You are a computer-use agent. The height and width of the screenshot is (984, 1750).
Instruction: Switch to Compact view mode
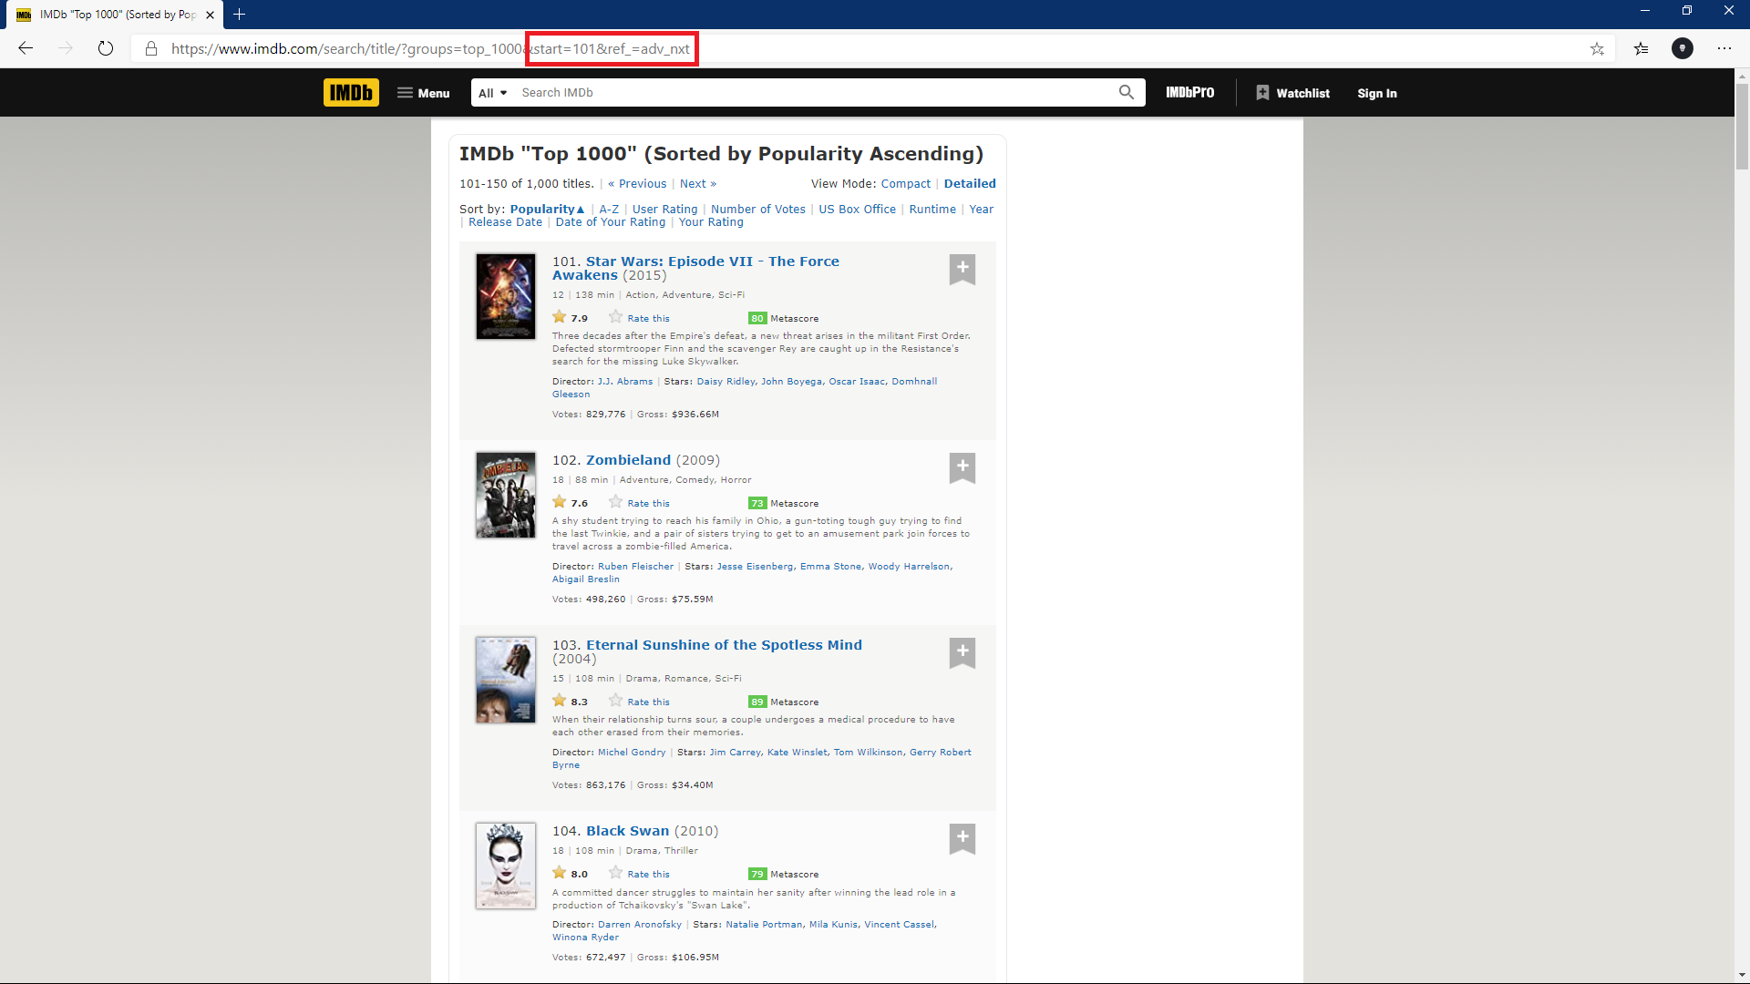point(905,184)
